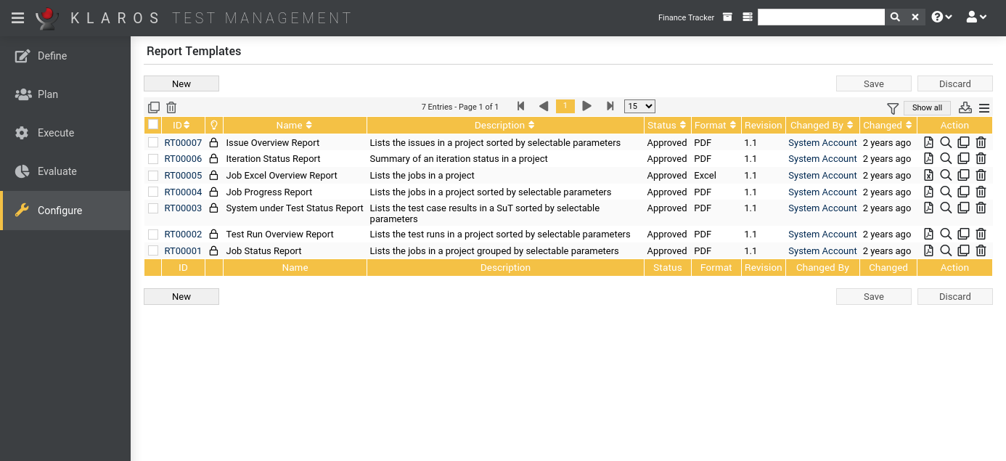The width and height of the screenshot is (1006, 461).
Task: Open preview of the Job Status Report
Action: click(x=946, y=250)
